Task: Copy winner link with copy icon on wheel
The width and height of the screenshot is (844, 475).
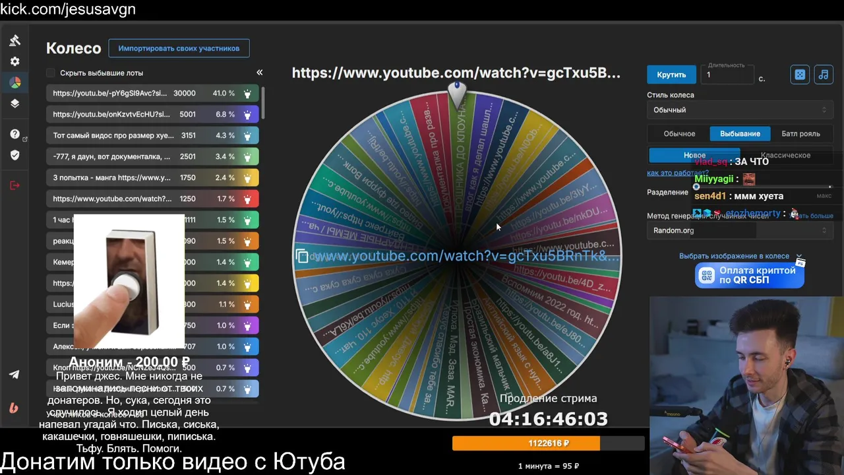Action: [302, 256]
